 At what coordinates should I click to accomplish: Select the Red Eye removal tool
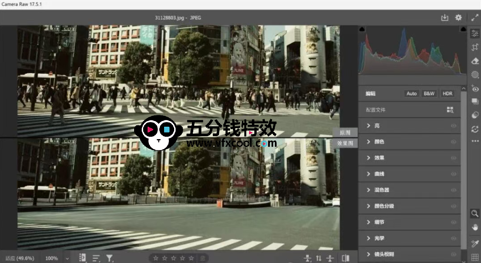(474, 89)
